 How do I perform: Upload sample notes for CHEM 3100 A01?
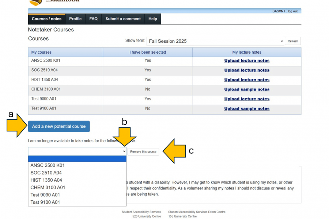247,89
